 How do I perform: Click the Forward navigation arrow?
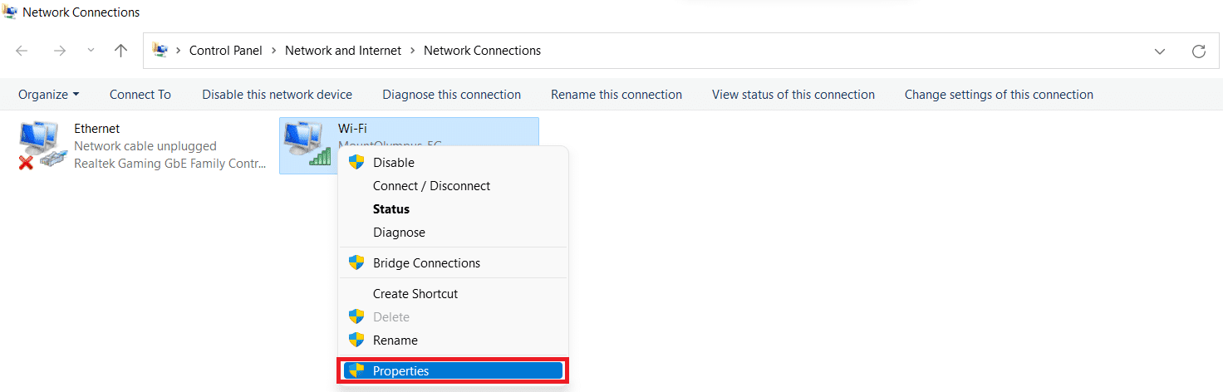pyautogui.click(x=59, y=51)
